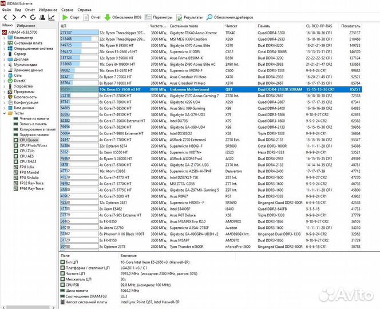
Task: Select the FP32 Ray-Trace test
Action: pos(29,183)
